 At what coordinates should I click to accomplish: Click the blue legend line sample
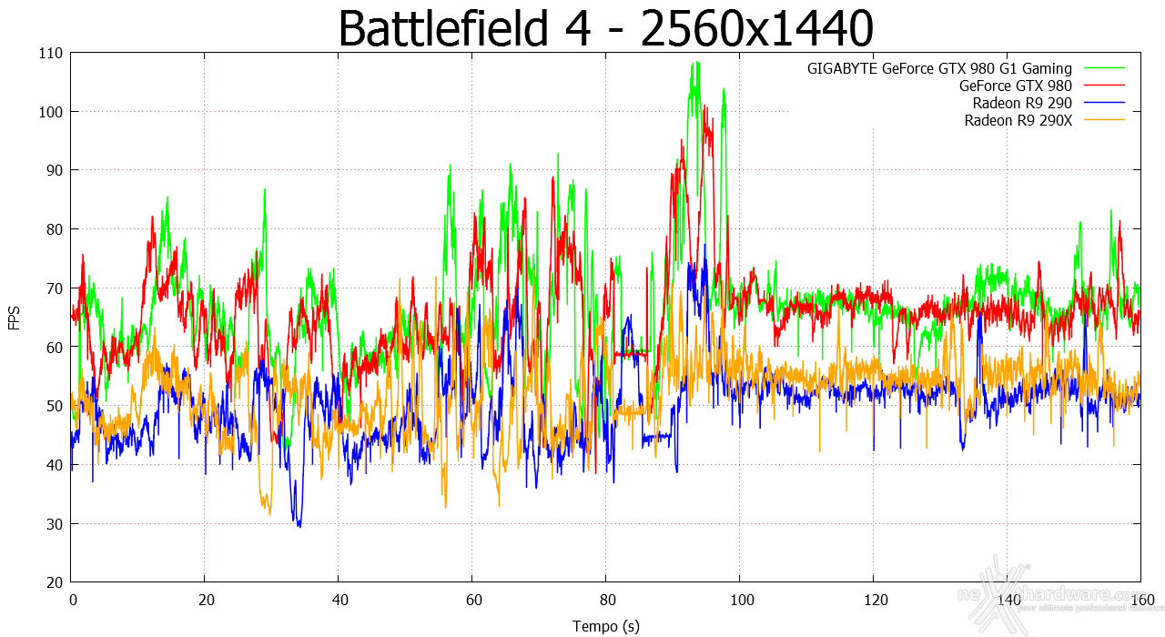pyautogui.click(x=1103, y=103)
